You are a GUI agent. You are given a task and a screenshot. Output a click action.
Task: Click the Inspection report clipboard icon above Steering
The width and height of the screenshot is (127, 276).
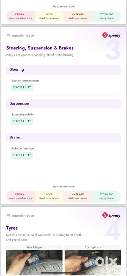tap(8, 36)
